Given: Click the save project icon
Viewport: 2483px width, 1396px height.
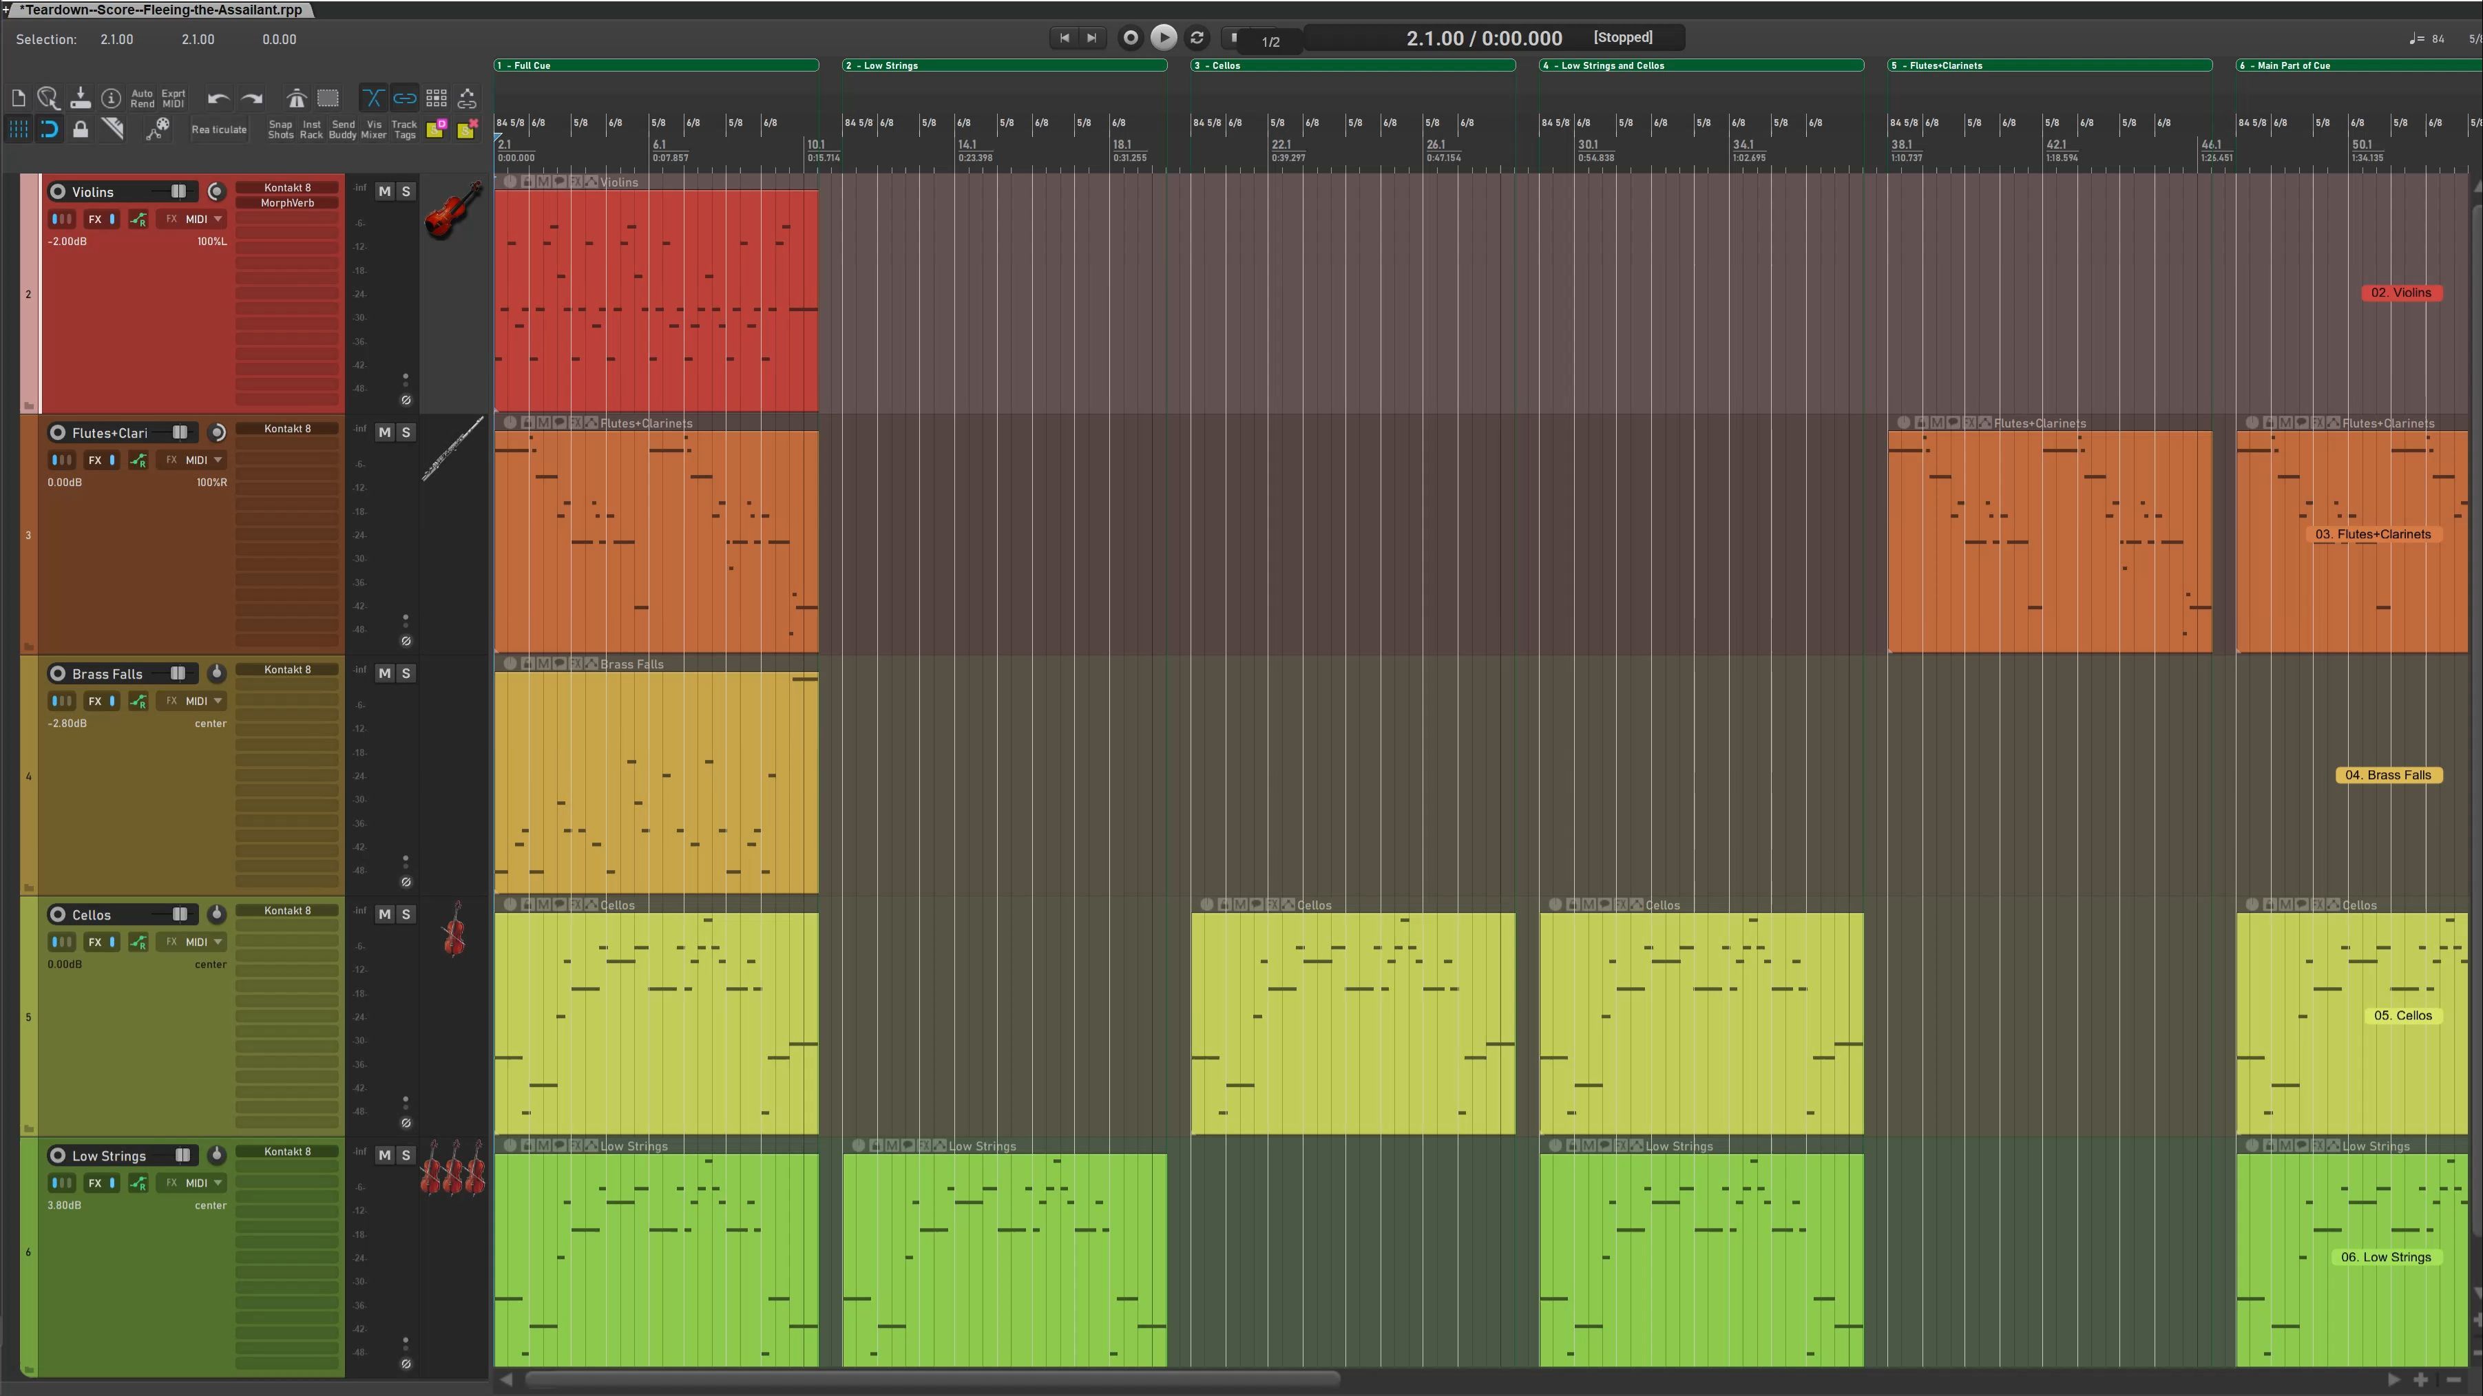Looking at the screenshot, I should 80,98.
